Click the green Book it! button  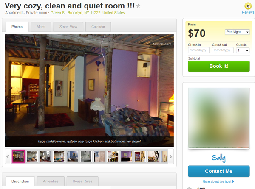point(219,66)
